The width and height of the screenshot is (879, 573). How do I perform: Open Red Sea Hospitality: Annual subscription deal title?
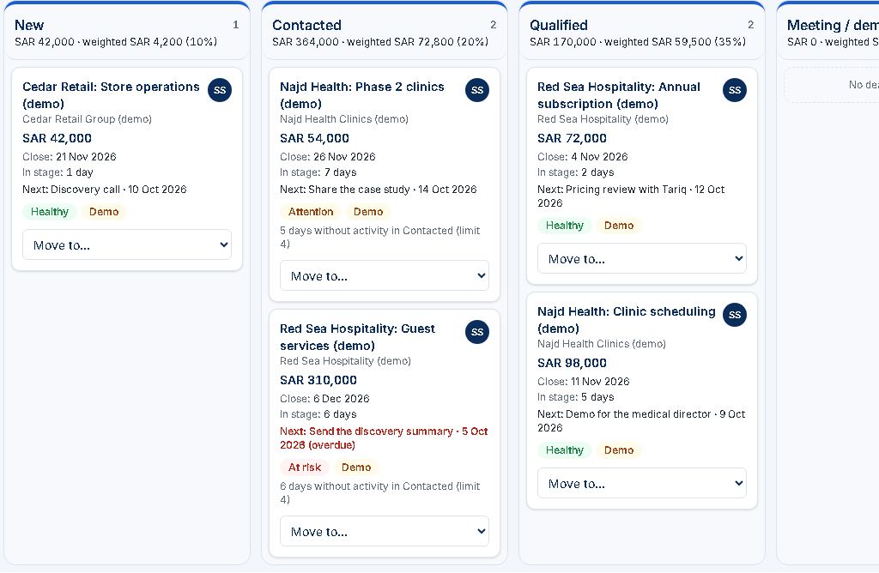pyautogui.click(x=619, y=95)
